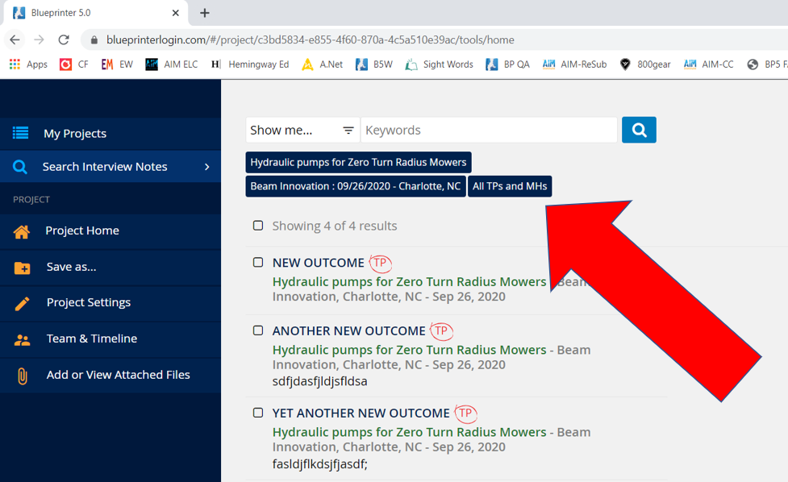
Task: Open Hydraulic pumps link under NEW OUTCOME
Action: point(409,281)
